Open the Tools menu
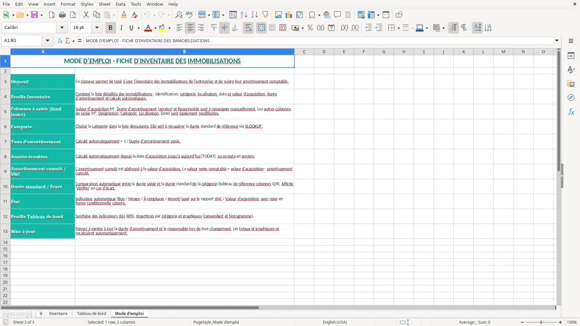The image size is (580, 326). point(136,4)
